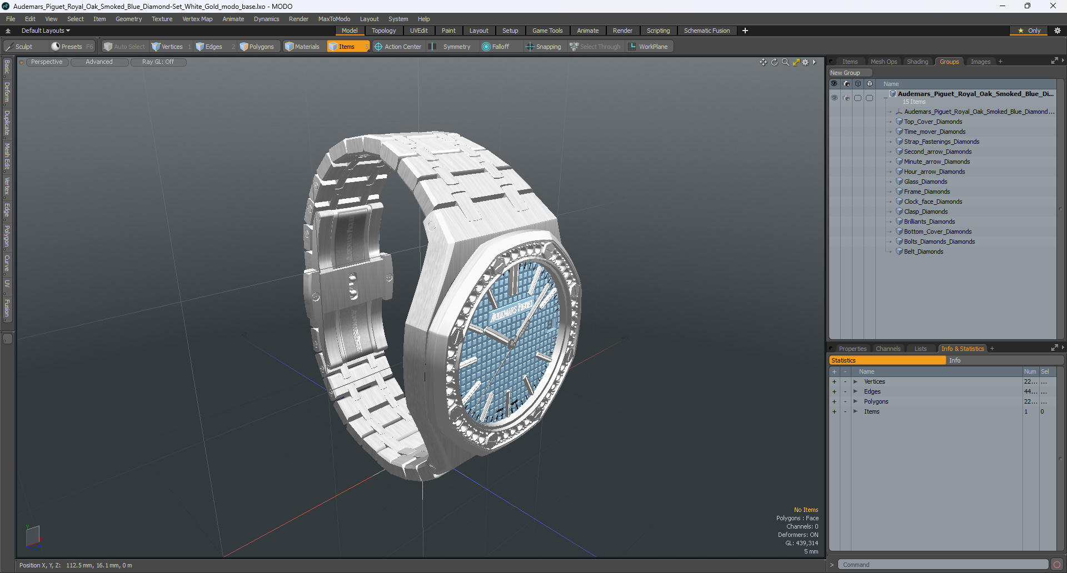Open the Advanced shading style dropdown
Image resolution: width=1067 pixels, height=573 pixels.
99,62
